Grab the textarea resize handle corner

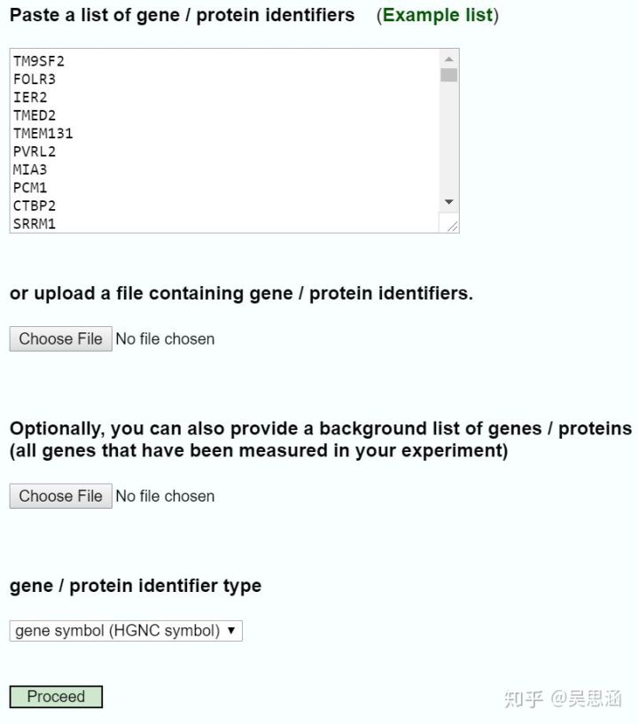(452, 226)
